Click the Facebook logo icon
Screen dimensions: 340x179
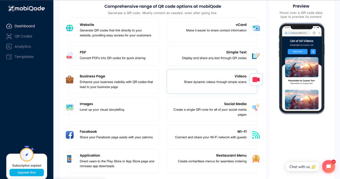[70, 135]
